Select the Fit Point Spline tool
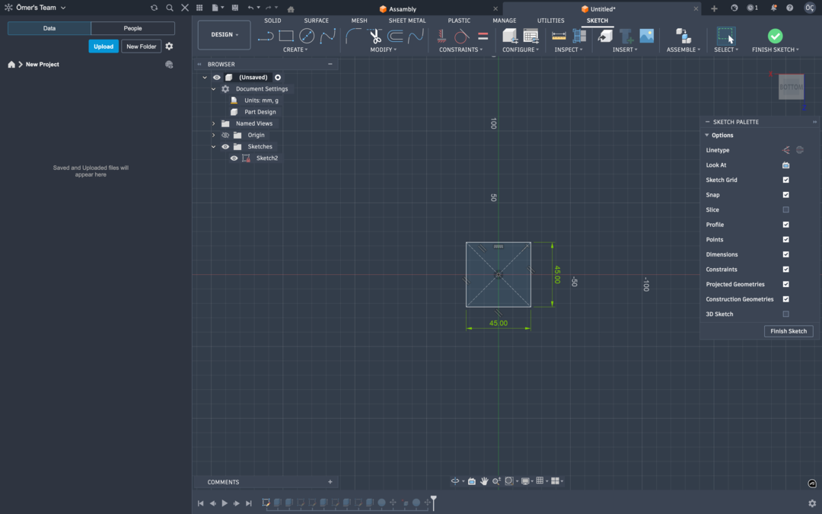 [327, 36]
